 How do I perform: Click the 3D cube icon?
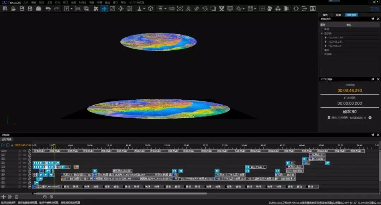pyautogui.click(x=150, y=9)
